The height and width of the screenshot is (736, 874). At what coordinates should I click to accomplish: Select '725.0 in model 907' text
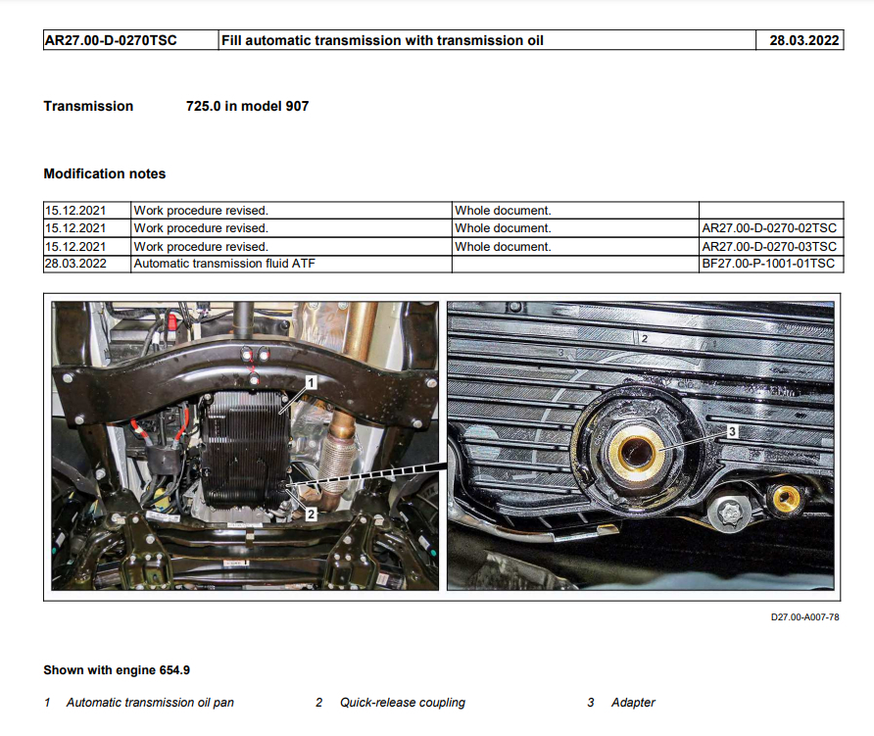tap(248, 106)
